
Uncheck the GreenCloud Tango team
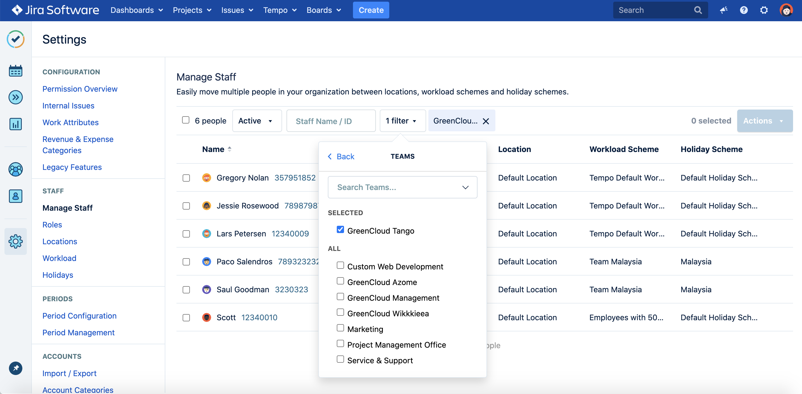[340, 230]
